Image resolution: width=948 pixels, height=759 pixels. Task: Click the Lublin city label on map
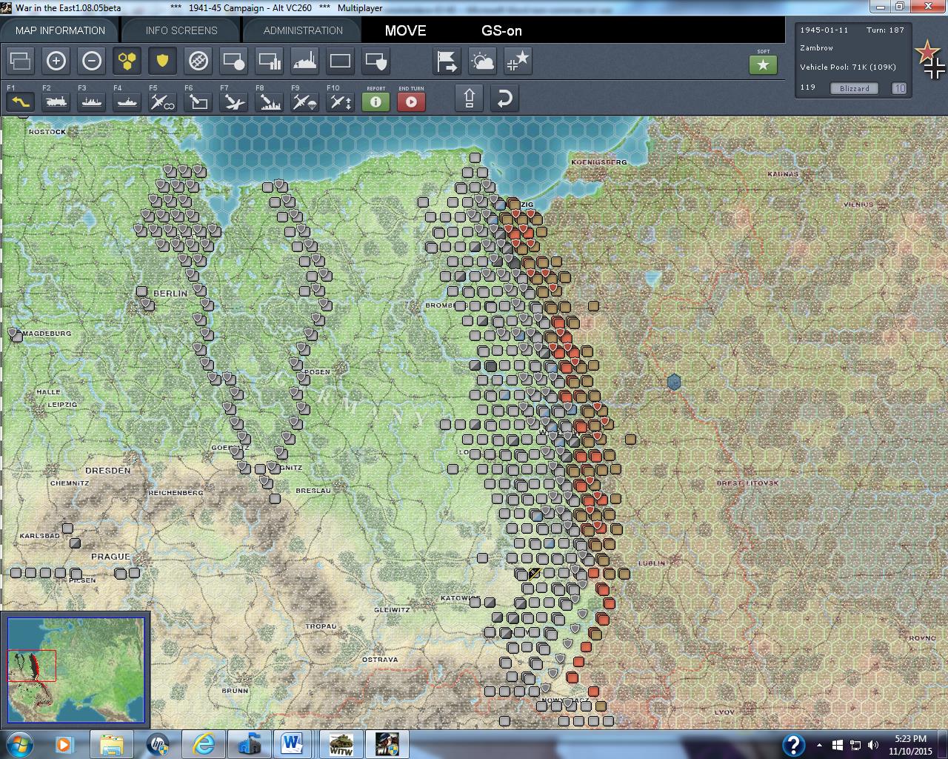[652, 563]
